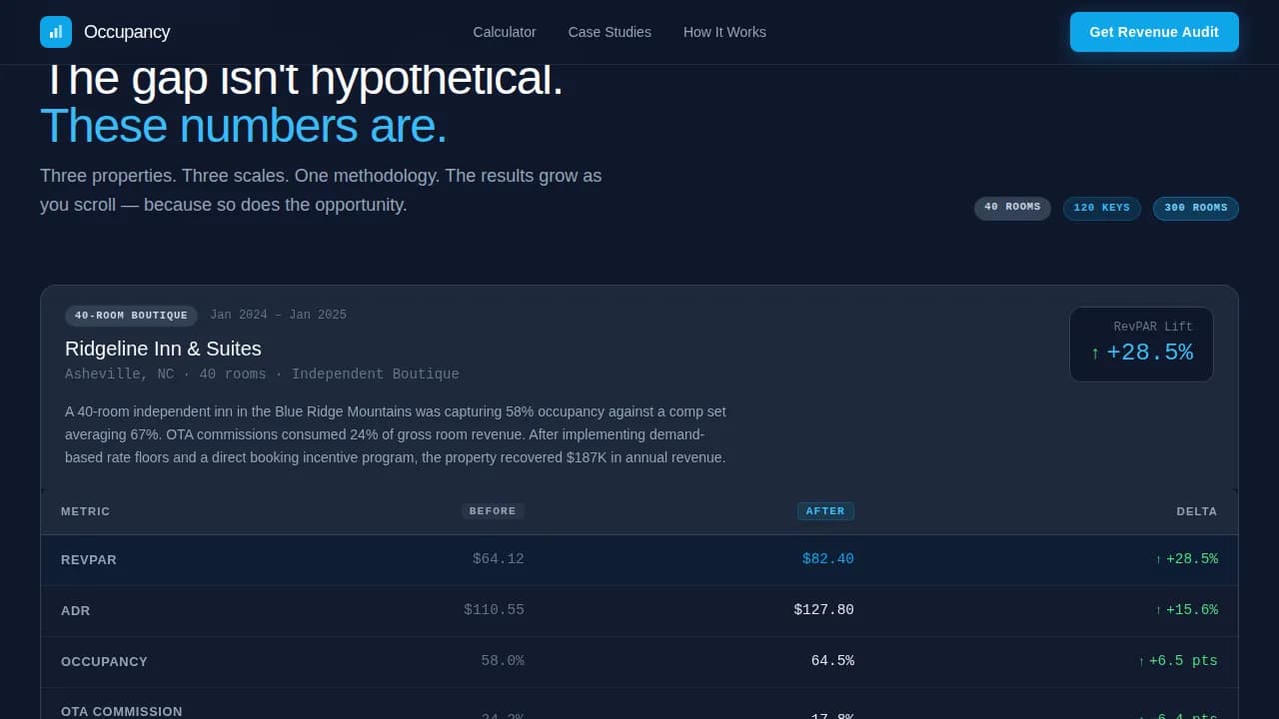This screenshot has height=719, width=1279.
Task: Click the Occupancy row green up arrow
Action: pyautogui.click(x=1141, y=662)
